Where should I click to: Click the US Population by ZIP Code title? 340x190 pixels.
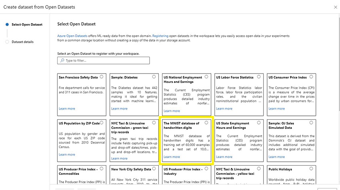pos(79,124)
